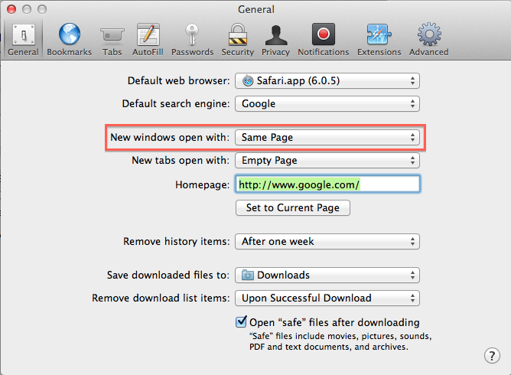
Task: Open Remove download list items dropdown
Action: [x=327, y=298]
